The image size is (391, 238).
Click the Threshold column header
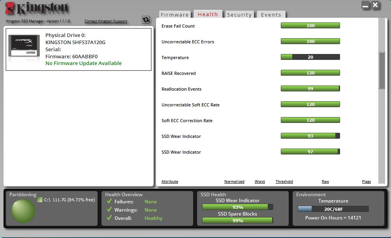284,182
